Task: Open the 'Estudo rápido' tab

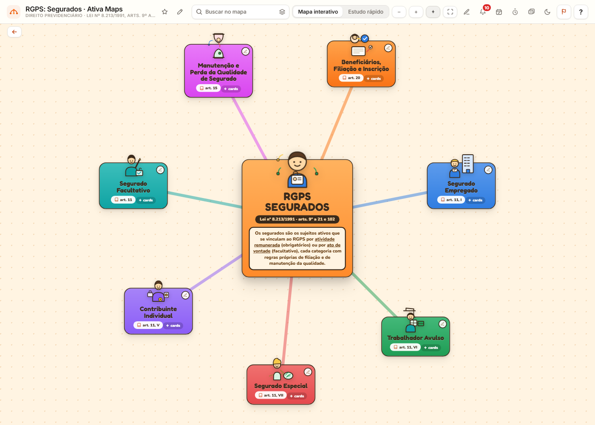Action: coord(365,12)
